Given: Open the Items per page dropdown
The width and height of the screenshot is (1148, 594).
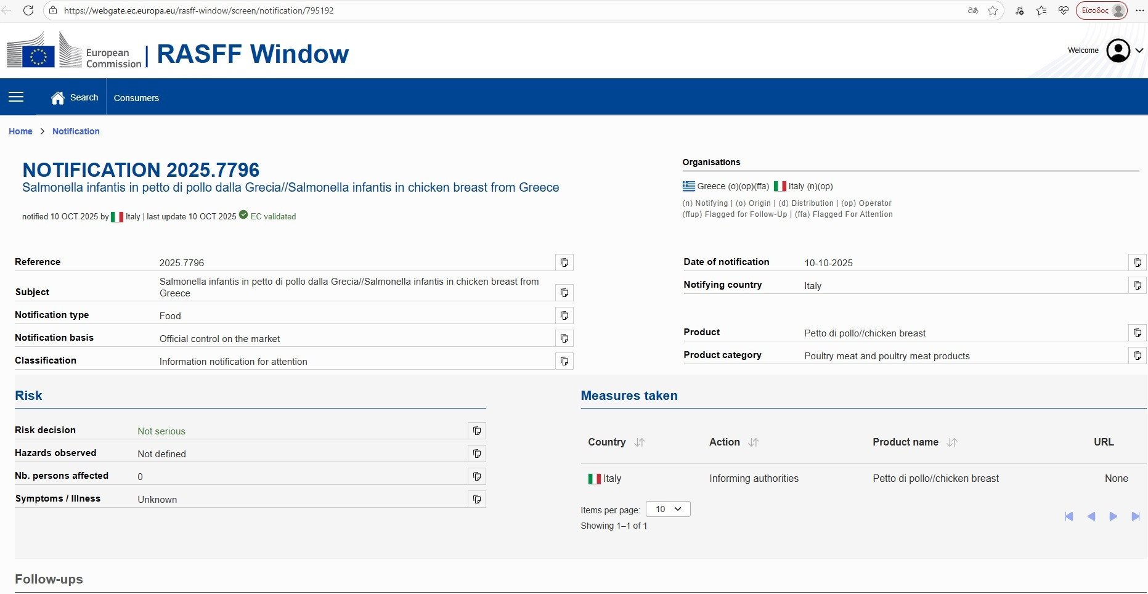Looking at the screenshot, I should pos(668,509).
